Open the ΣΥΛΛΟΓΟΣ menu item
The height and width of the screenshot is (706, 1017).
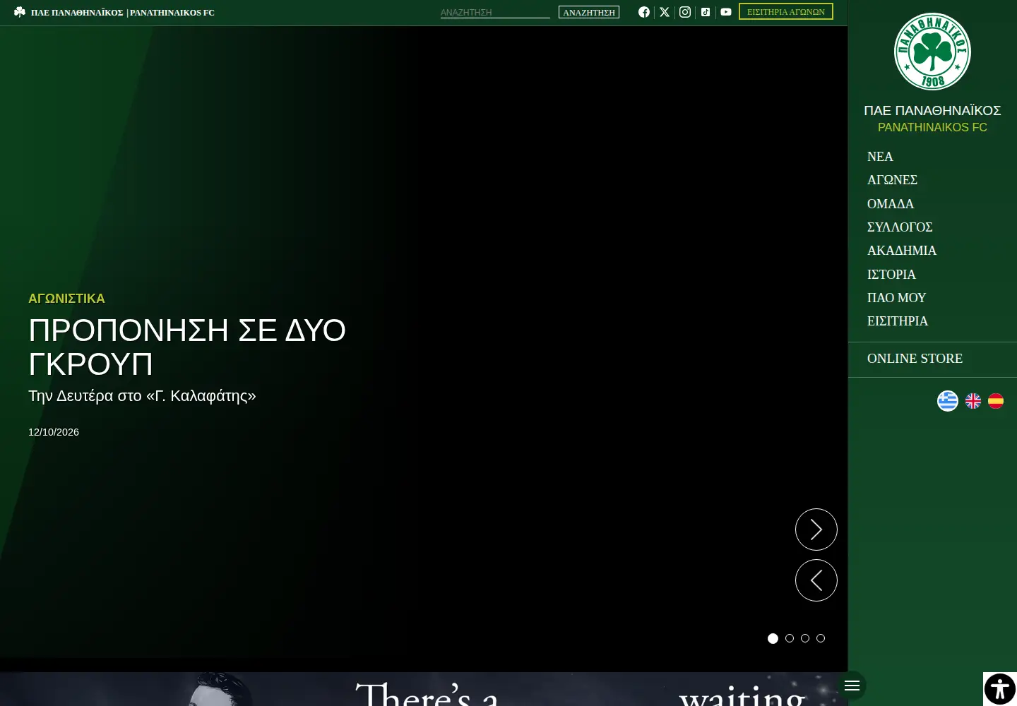tap(900, 227)
